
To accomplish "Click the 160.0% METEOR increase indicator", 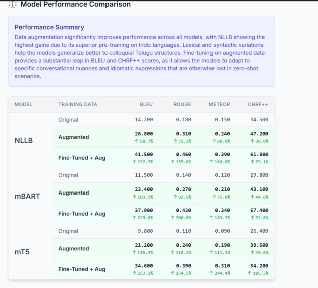I will pyautogui.click(x=220, y=162).
